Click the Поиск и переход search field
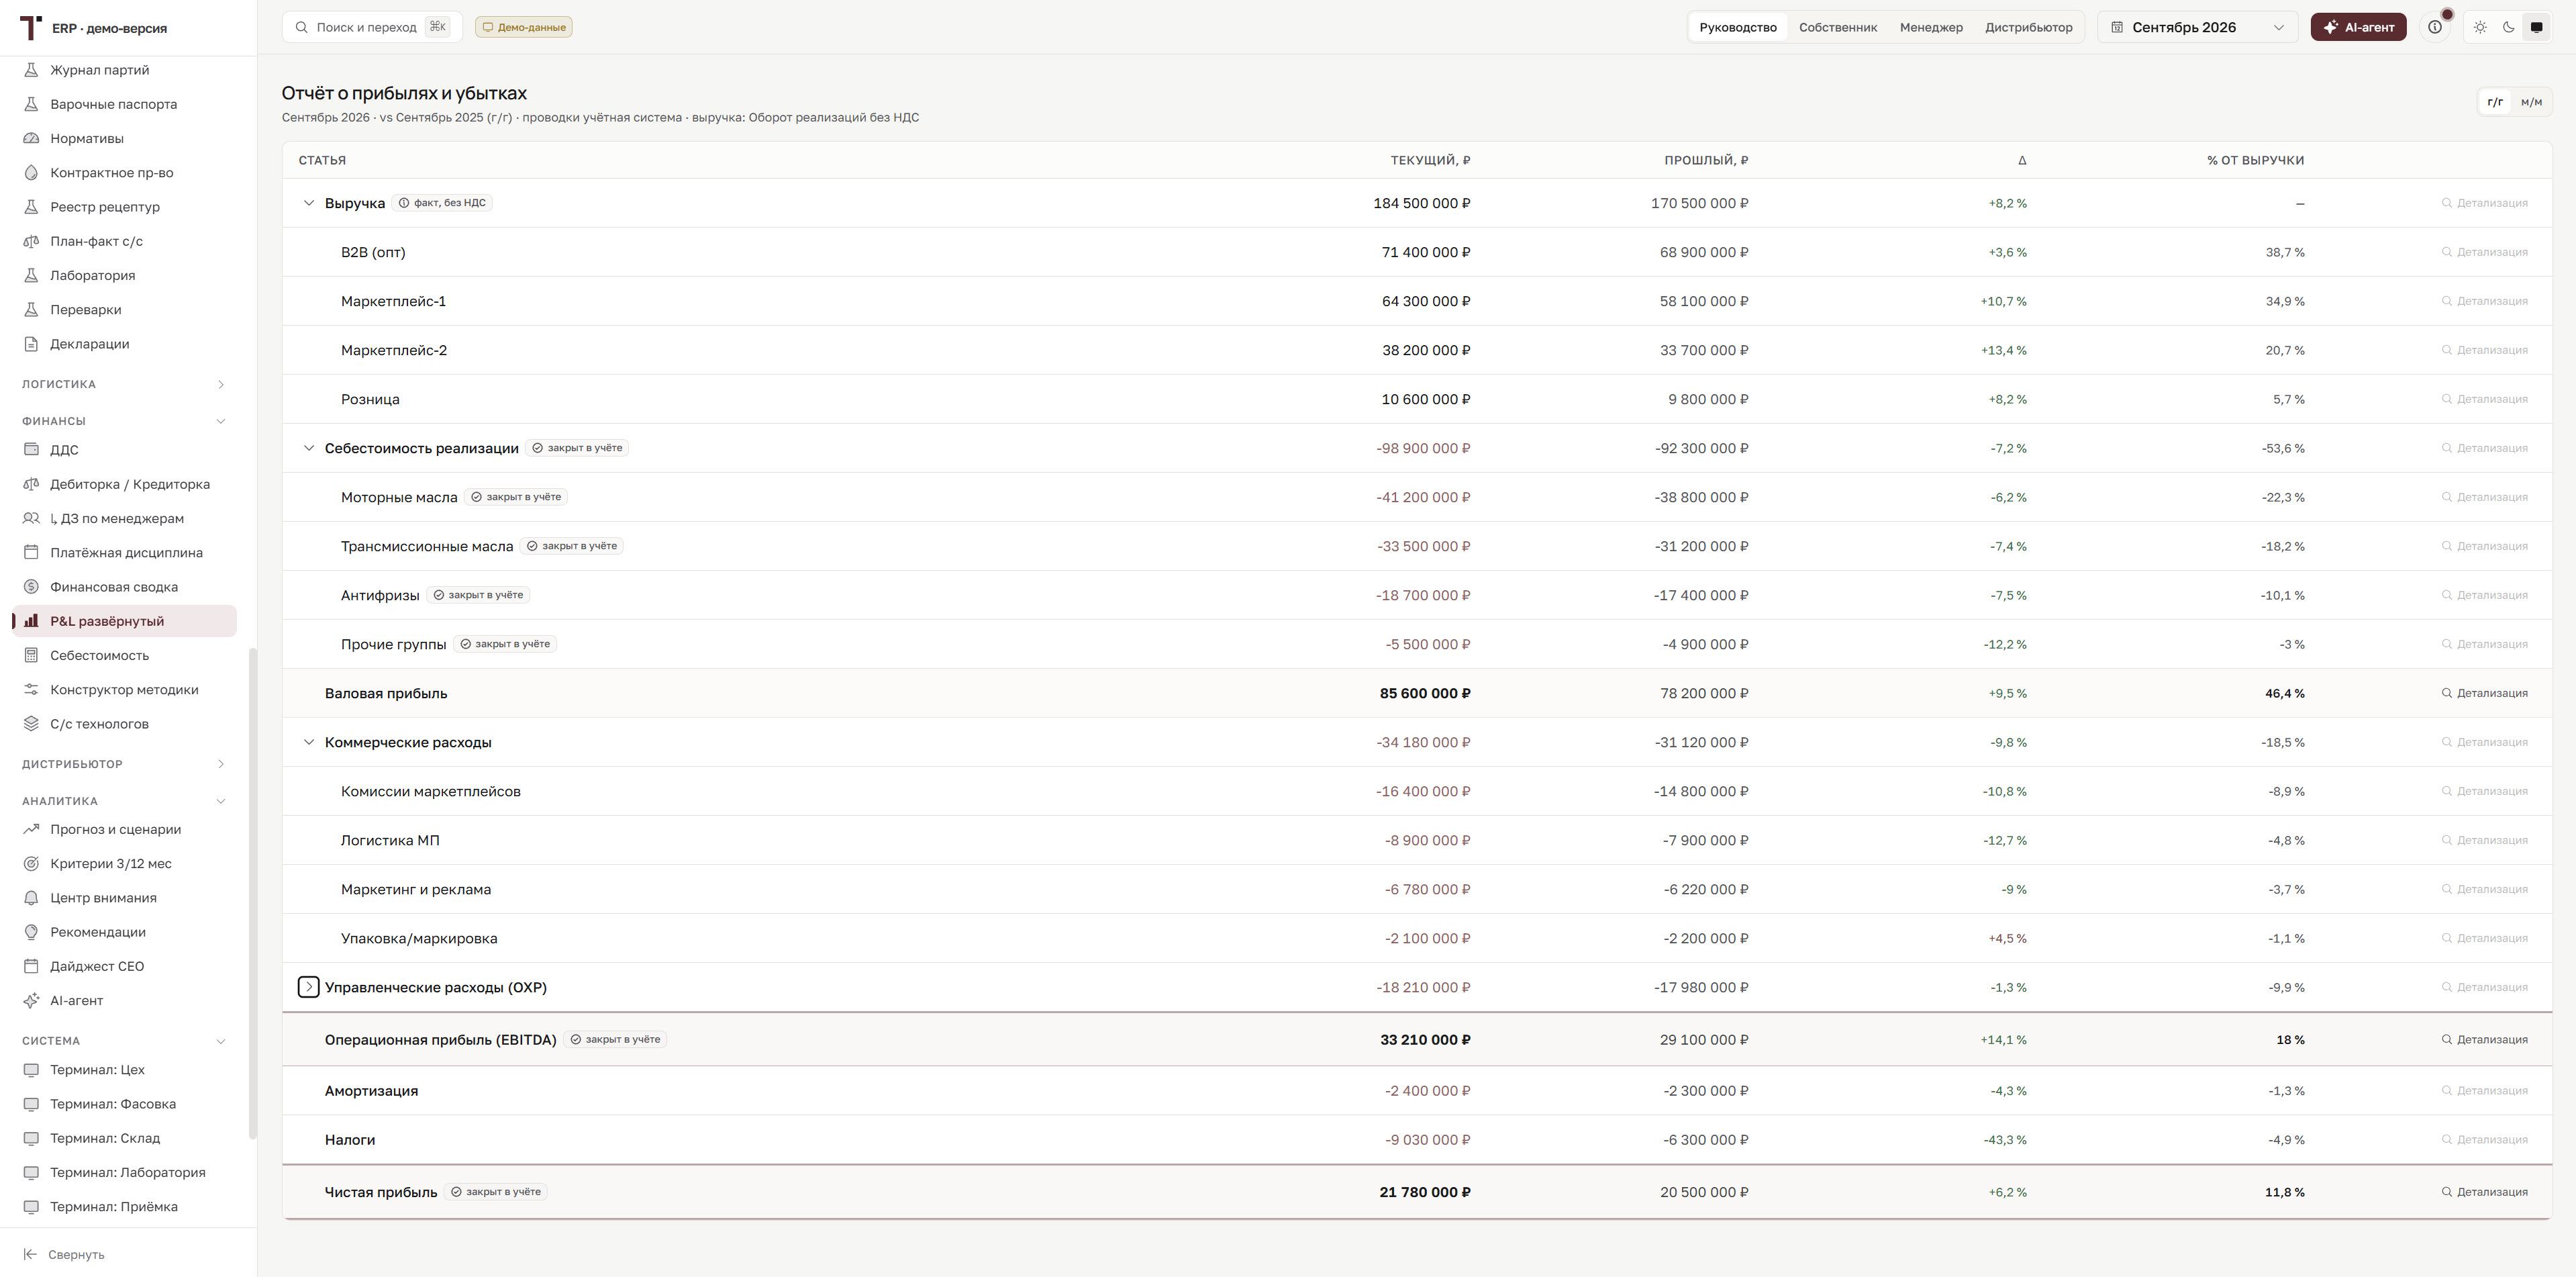 372,27
